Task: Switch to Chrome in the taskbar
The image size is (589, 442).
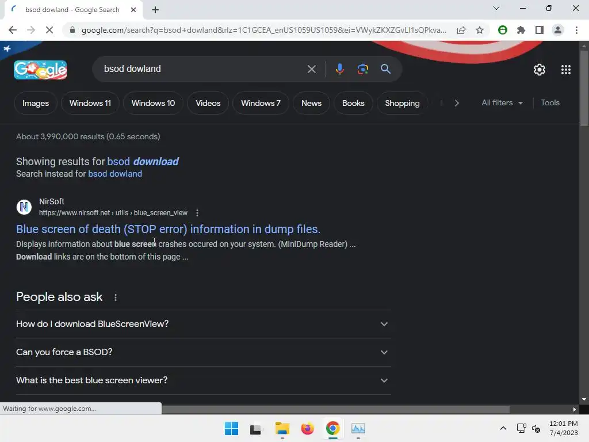Action: [x=333, y=428]
